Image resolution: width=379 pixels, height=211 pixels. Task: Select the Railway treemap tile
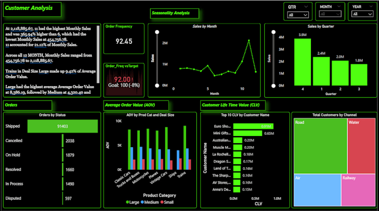tap(358, 190)
